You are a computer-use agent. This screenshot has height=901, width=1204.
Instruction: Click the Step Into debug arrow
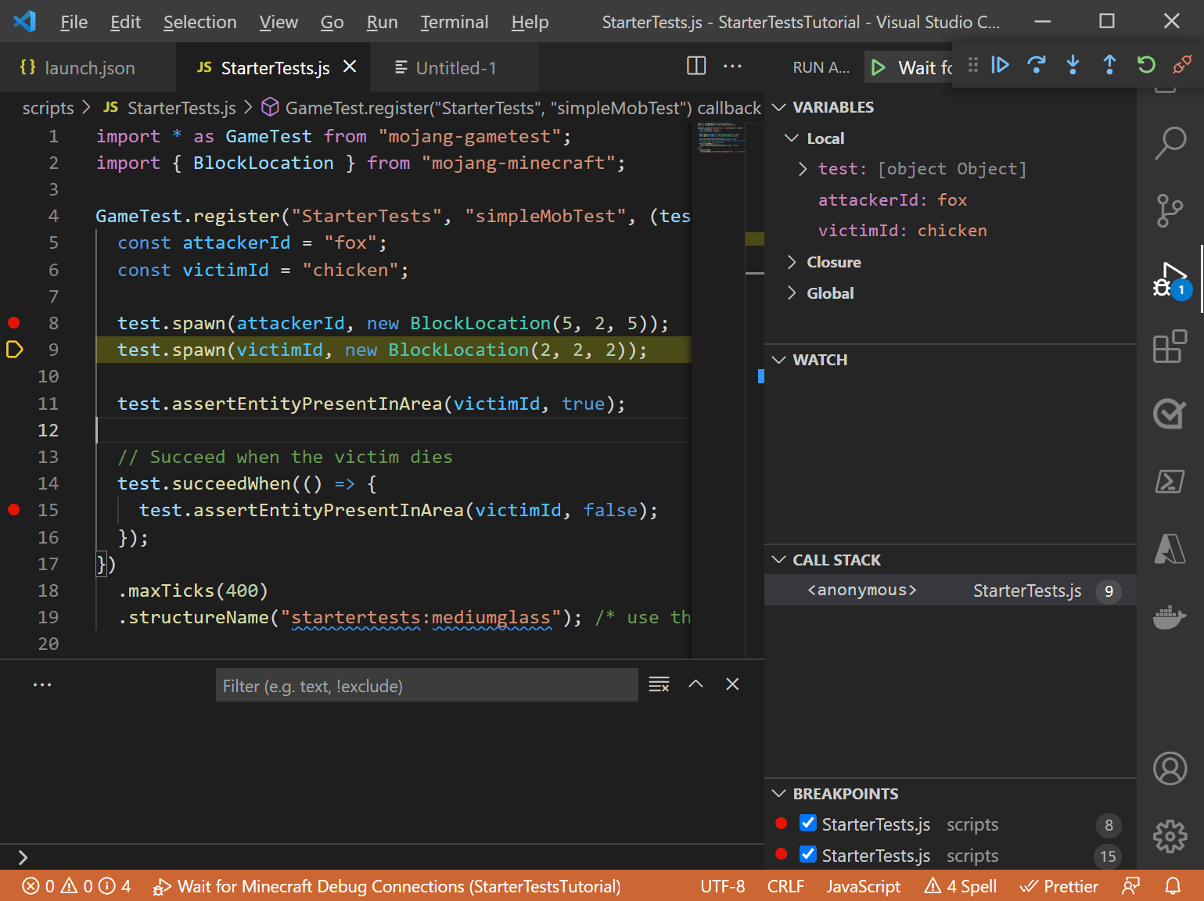tap(1073, 65)
